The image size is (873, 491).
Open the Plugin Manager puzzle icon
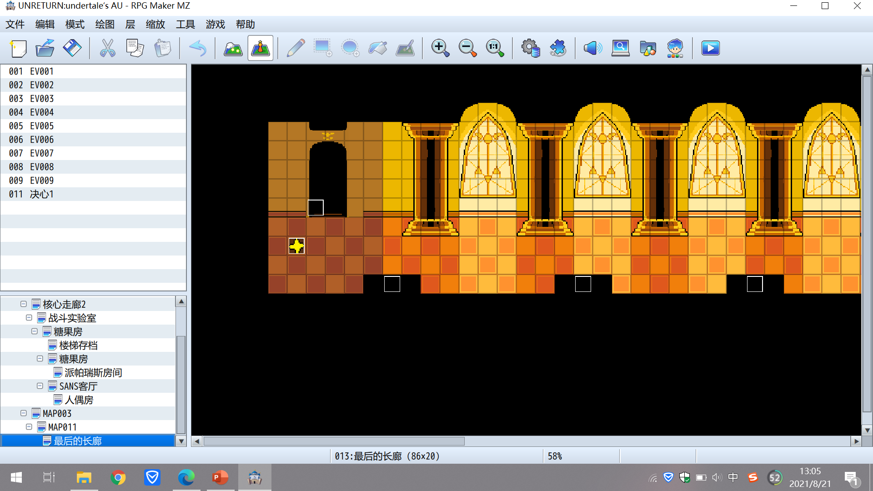click(x=557, y=48)
